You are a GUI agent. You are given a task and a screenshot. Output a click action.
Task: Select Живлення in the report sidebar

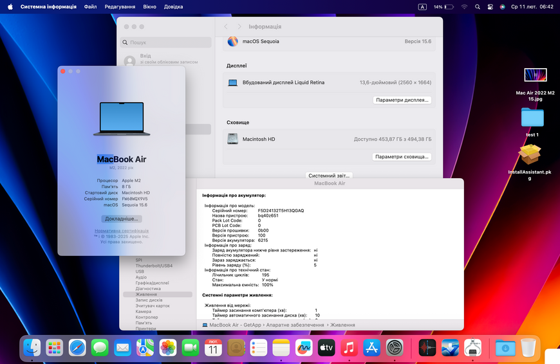click(x=158, y=295)
